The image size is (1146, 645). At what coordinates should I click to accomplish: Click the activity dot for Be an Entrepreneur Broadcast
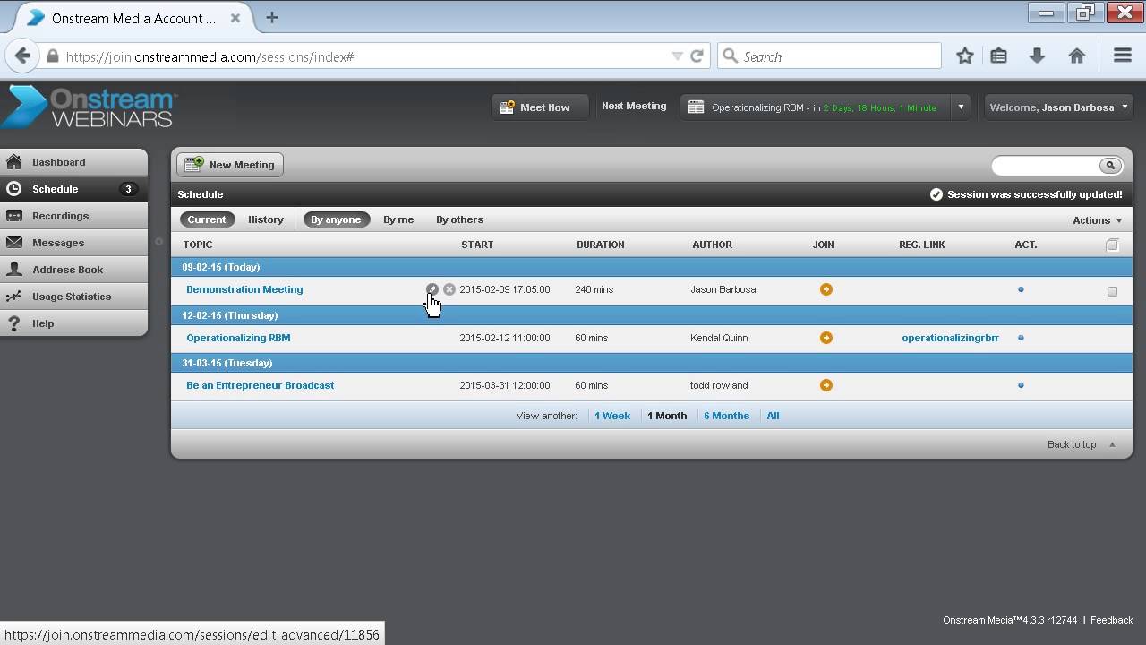tap(1021, 385)
